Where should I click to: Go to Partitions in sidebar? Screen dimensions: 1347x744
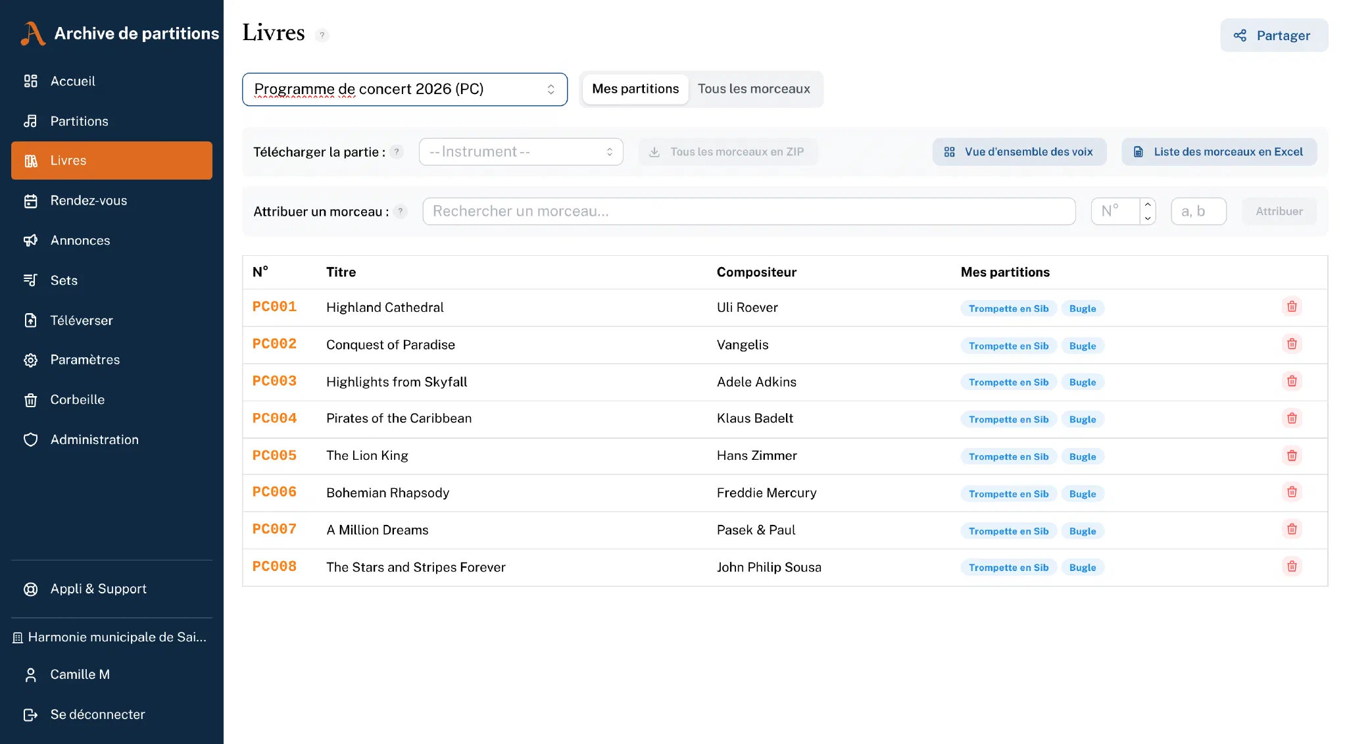(x=112, y=121)
